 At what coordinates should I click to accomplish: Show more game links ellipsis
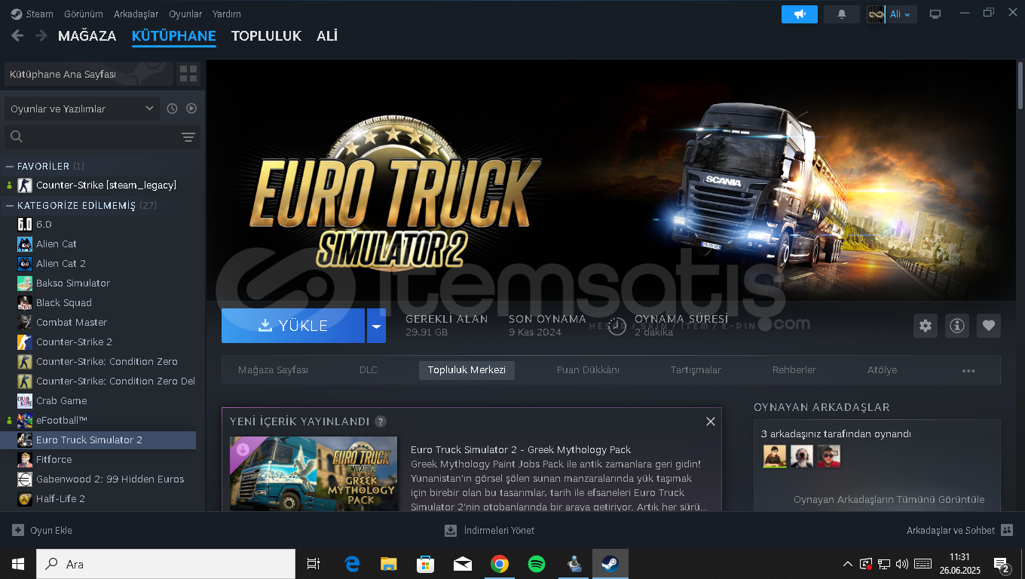point(968,370)
